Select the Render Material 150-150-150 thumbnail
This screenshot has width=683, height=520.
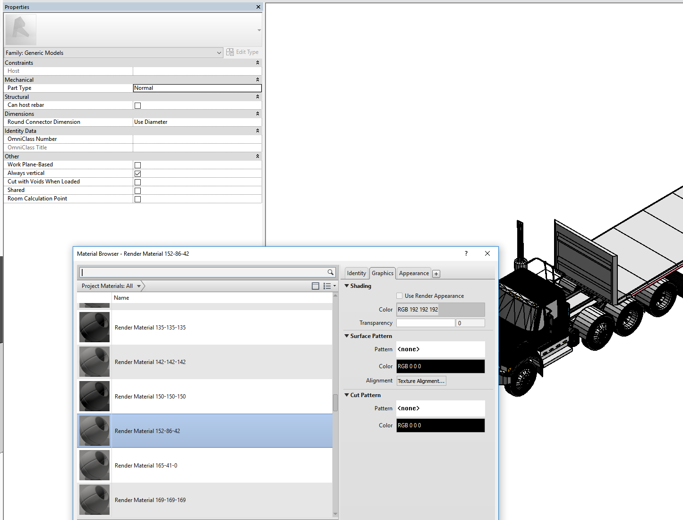94,396
